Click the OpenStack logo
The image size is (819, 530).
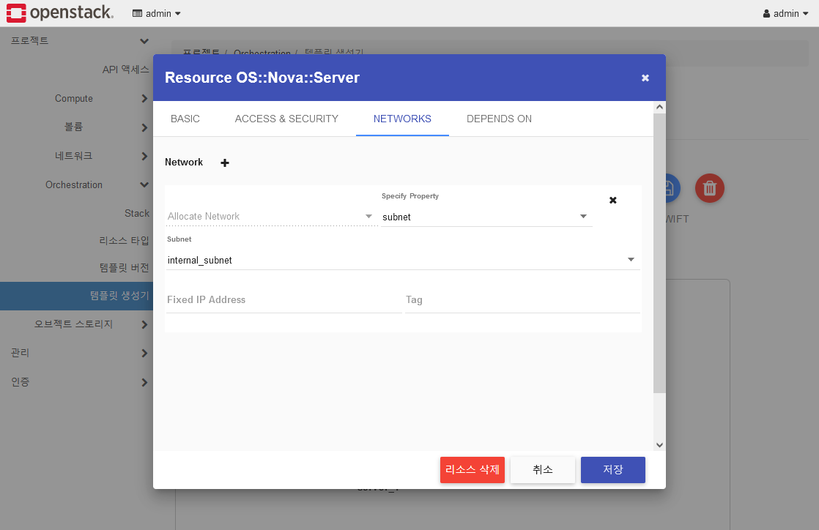59,13
